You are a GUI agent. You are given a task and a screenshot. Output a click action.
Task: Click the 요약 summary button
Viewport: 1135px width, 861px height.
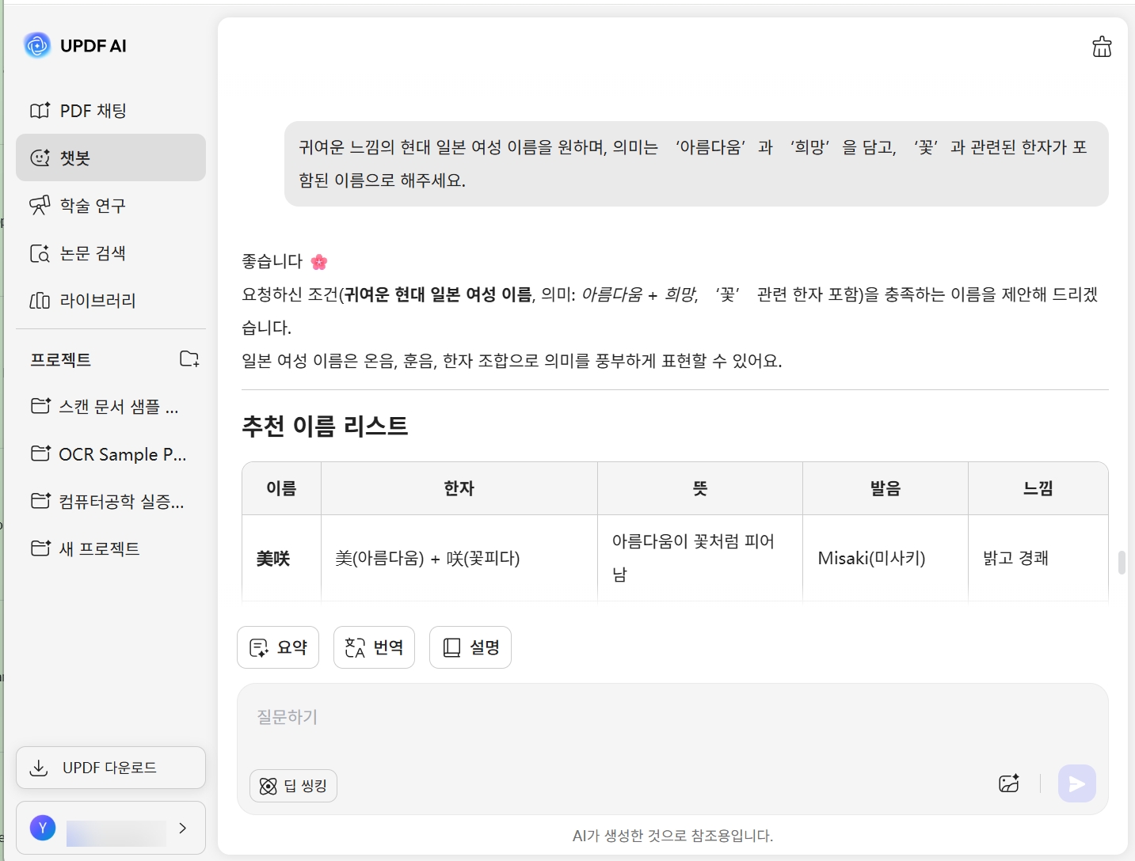pos(278,647)
